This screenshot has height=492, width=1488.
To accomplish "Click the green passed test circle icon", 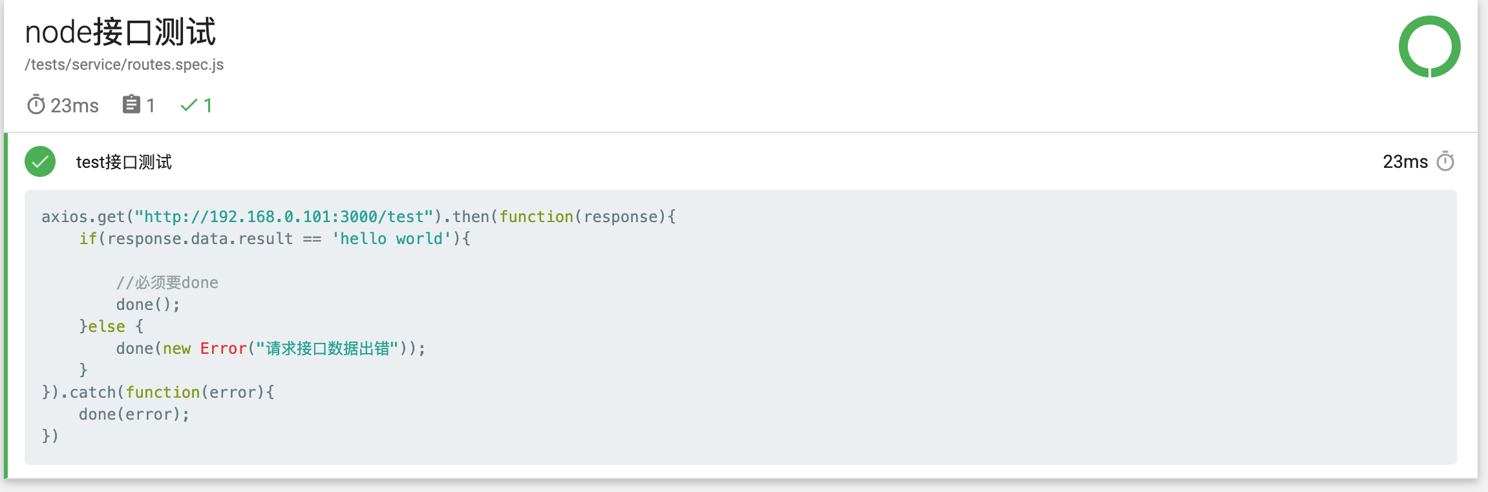I will tap(40, 161).
